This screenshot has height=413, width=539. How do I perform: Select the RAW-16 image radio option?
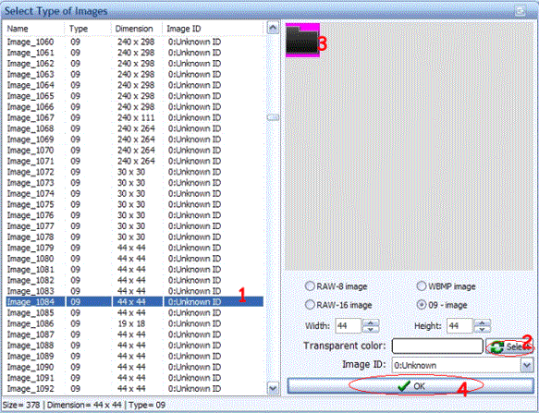[x=310, y=304]
